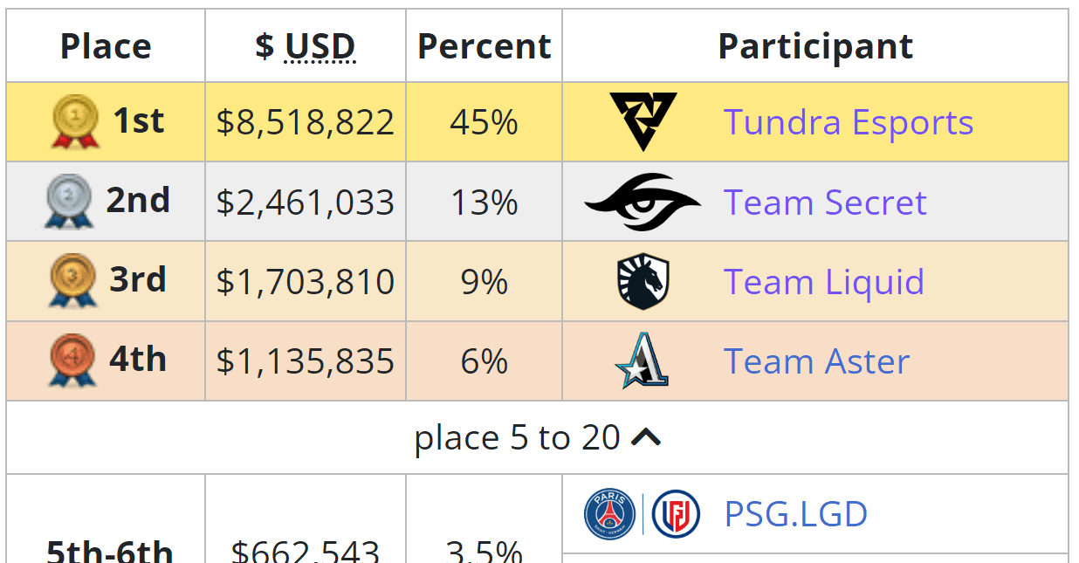Click the red LGD logo
Image resolution: width=1079 pixels, height=563 pixels.
[x=677, y=514]
